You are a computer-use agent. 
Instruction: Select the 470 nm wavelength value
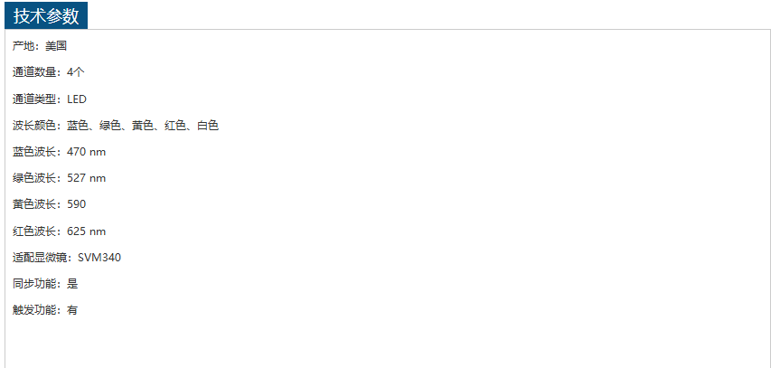tap(86, 152)
